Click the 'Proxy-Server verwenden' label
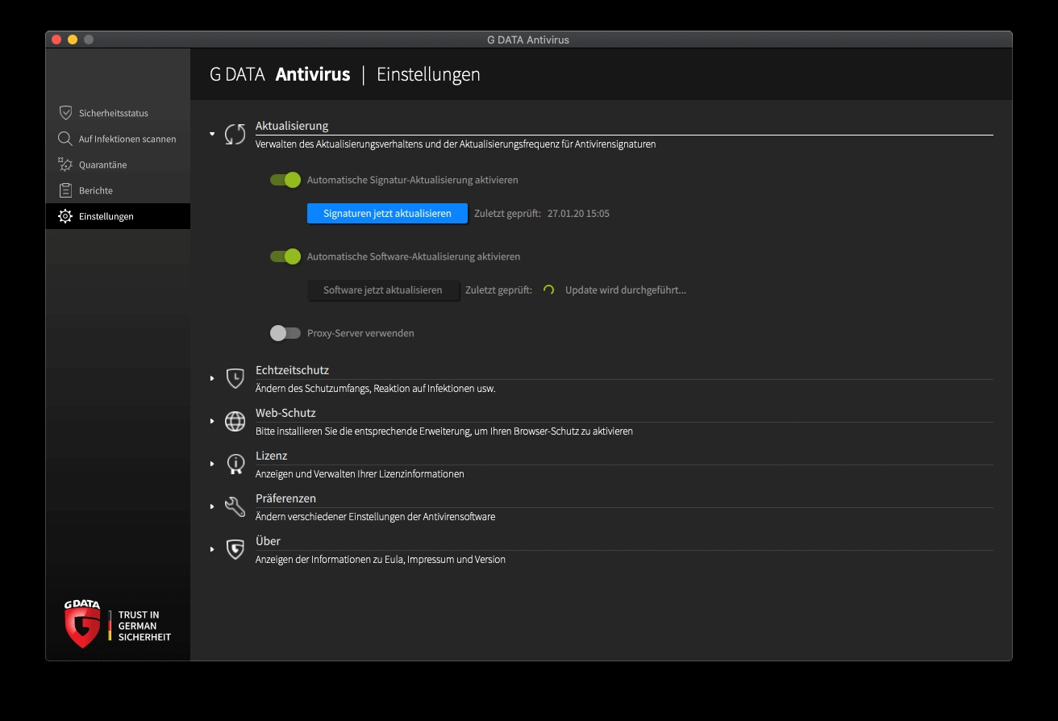1058x721 pixels. click(360, 333)
